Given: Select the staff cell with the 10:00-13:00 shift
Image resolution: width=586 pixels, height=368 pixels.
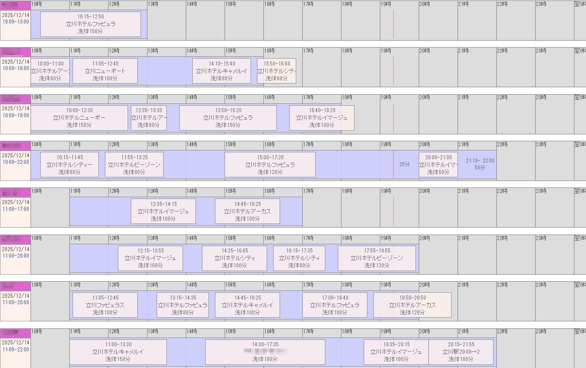Looking at the screenshot, I should tap(15, 21).
